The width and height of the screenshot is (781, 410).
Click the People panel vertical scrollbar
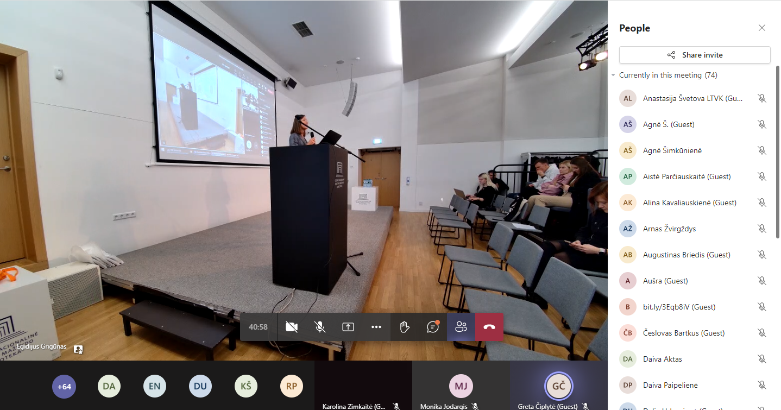pyautogui.click(x=778, y=152)
